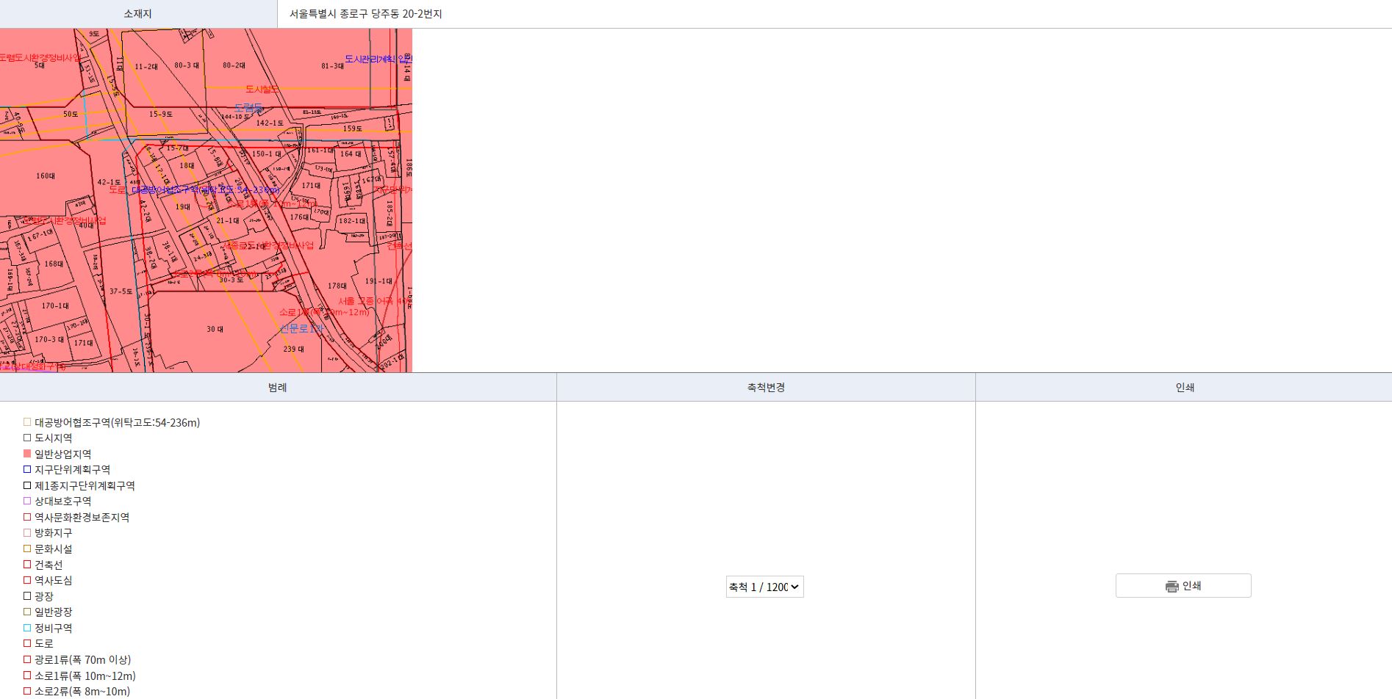This screenshot has width=1392, height=699.
Task: Click the 축척변경 column header
Action: [x=766, y=387]
